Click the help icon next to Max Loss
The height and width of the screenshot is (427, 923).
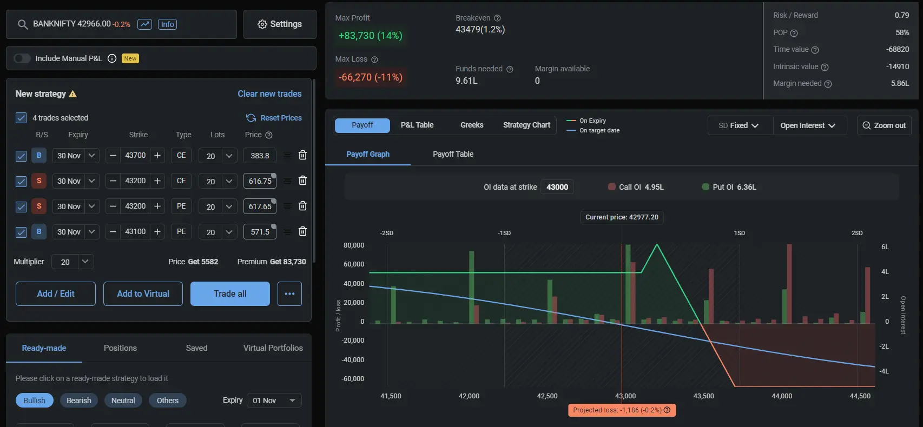[374, 59]
